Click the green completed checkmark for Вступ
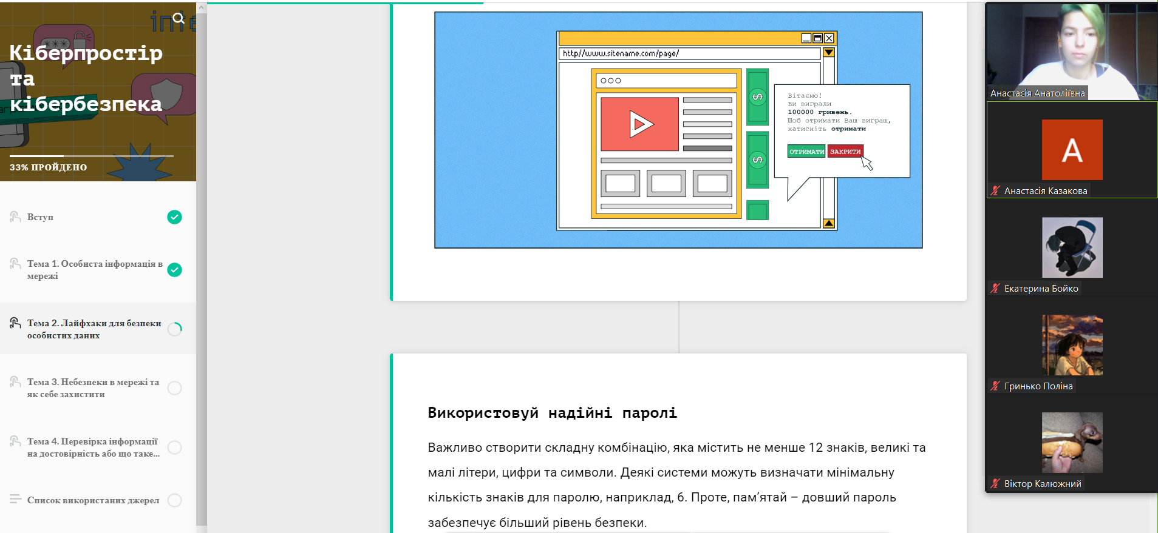Viewport: 1158px width, 533px height. pos(174,217)
